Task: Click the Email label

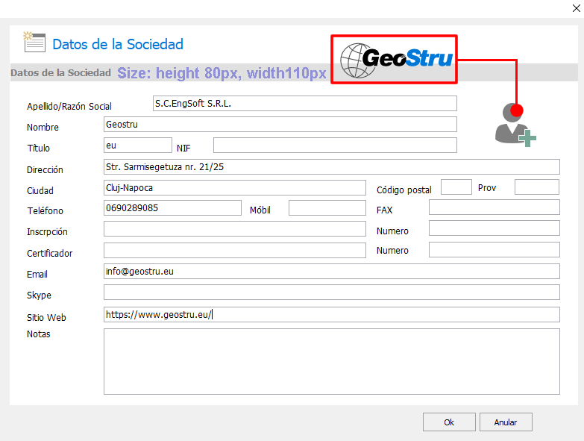Action: pos(37,274)
